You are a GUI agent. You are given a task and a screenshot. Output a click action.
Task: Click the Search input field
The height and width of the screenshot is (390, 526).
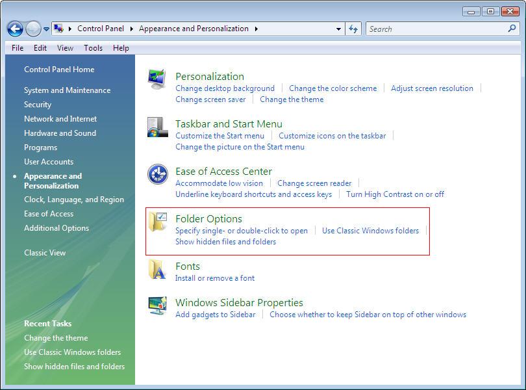coord(436,29)
